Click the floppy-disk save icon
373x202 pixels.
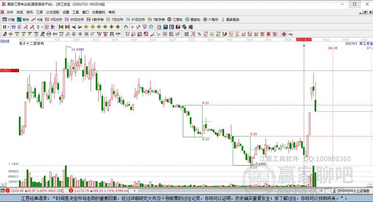(178, 27)
